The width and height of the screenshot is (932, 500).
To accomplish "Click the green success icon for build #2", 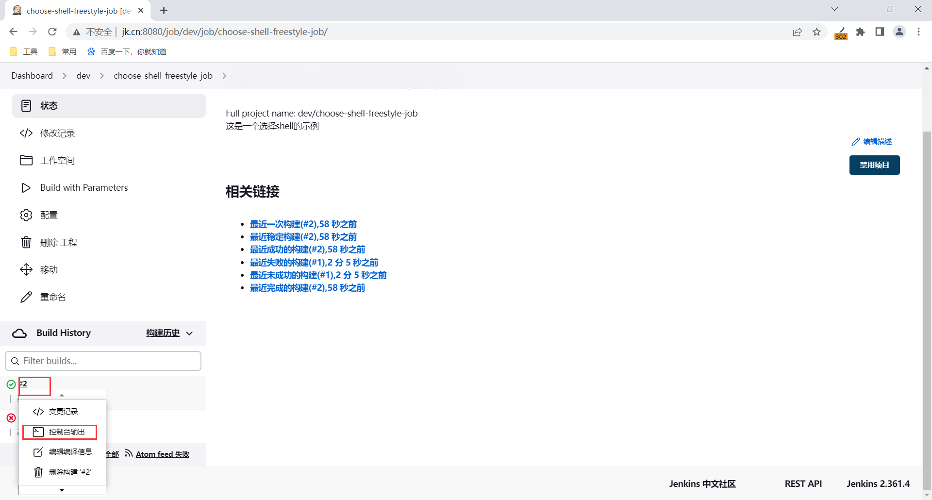I will tap(11, 384).
